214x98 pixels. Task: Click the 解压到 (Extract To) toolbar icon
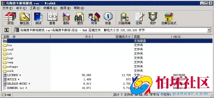coord(25,17)
